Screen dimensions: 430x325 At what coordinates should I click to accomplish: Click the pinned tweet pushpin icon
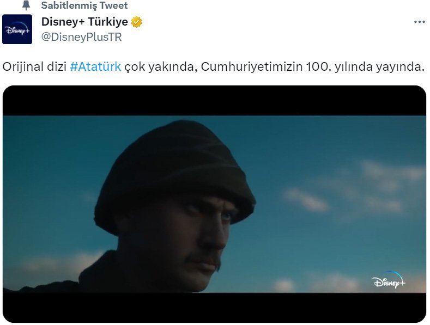26,5
